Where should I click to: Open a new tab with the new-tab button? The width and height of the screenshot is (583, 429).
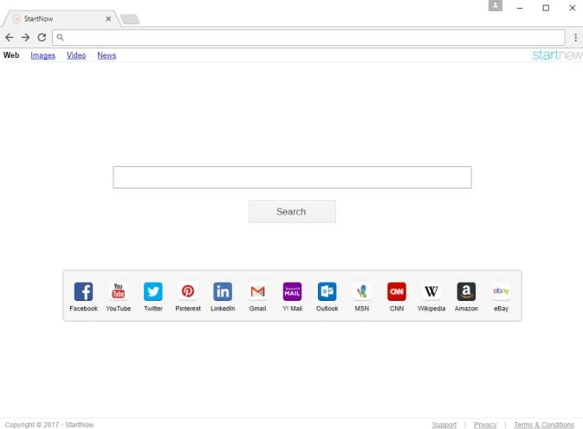[130, 19]
